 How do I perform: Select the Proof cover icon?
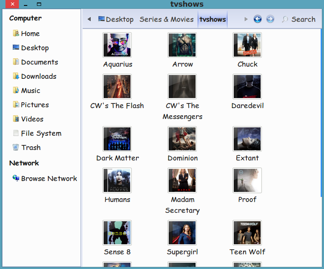point(247,180)
